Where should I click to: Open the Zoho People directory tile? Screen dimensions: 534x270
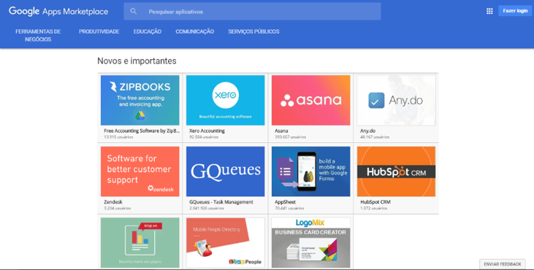tap(226, 243)
